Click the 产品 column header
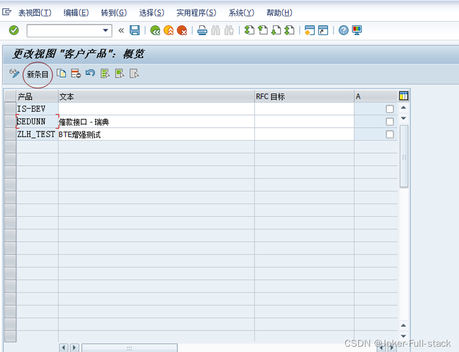Image resolution: width=459 pixels, height=352 pixels. pyautogui.click(x=37, y=96)
